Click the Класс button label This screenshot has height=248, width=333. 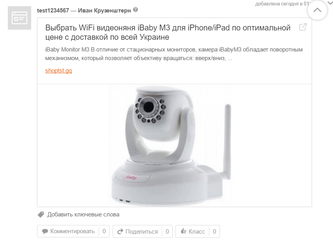(x=197, y=232)
